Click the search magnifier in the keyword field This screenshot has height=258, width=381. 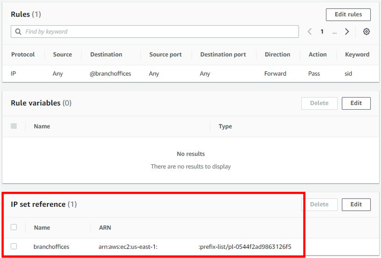tap(18, 31)
